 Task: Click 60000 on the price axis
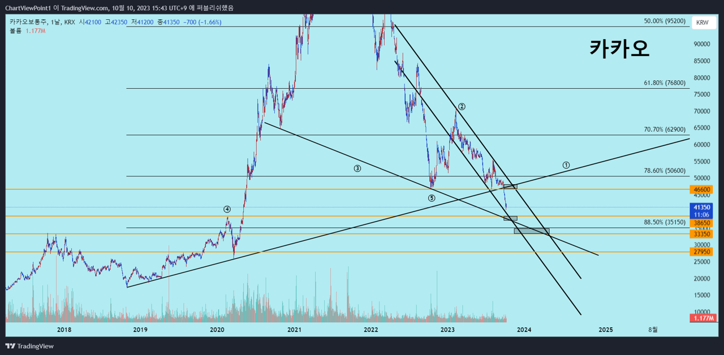(702, 145)
